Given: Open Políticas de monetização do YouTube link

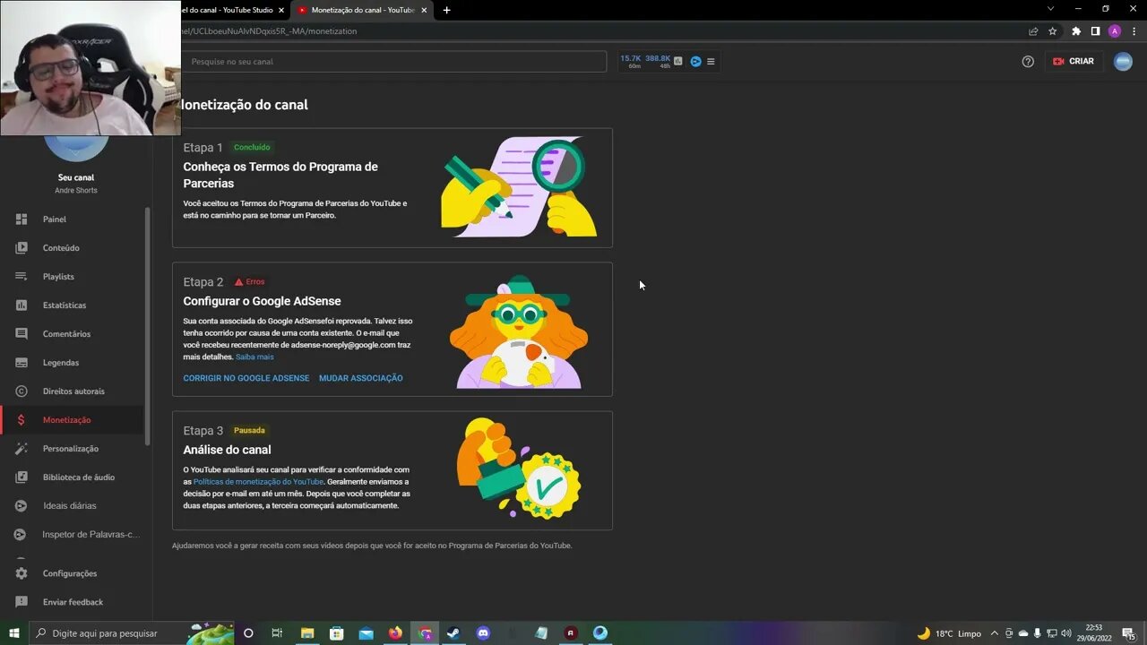Looking at the screenshot, I should [258, 482].
